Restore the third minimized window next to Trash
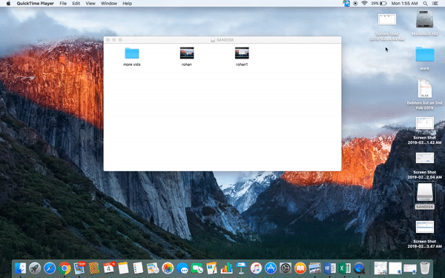Screen dimensions: 445x278 pos(410,268)
